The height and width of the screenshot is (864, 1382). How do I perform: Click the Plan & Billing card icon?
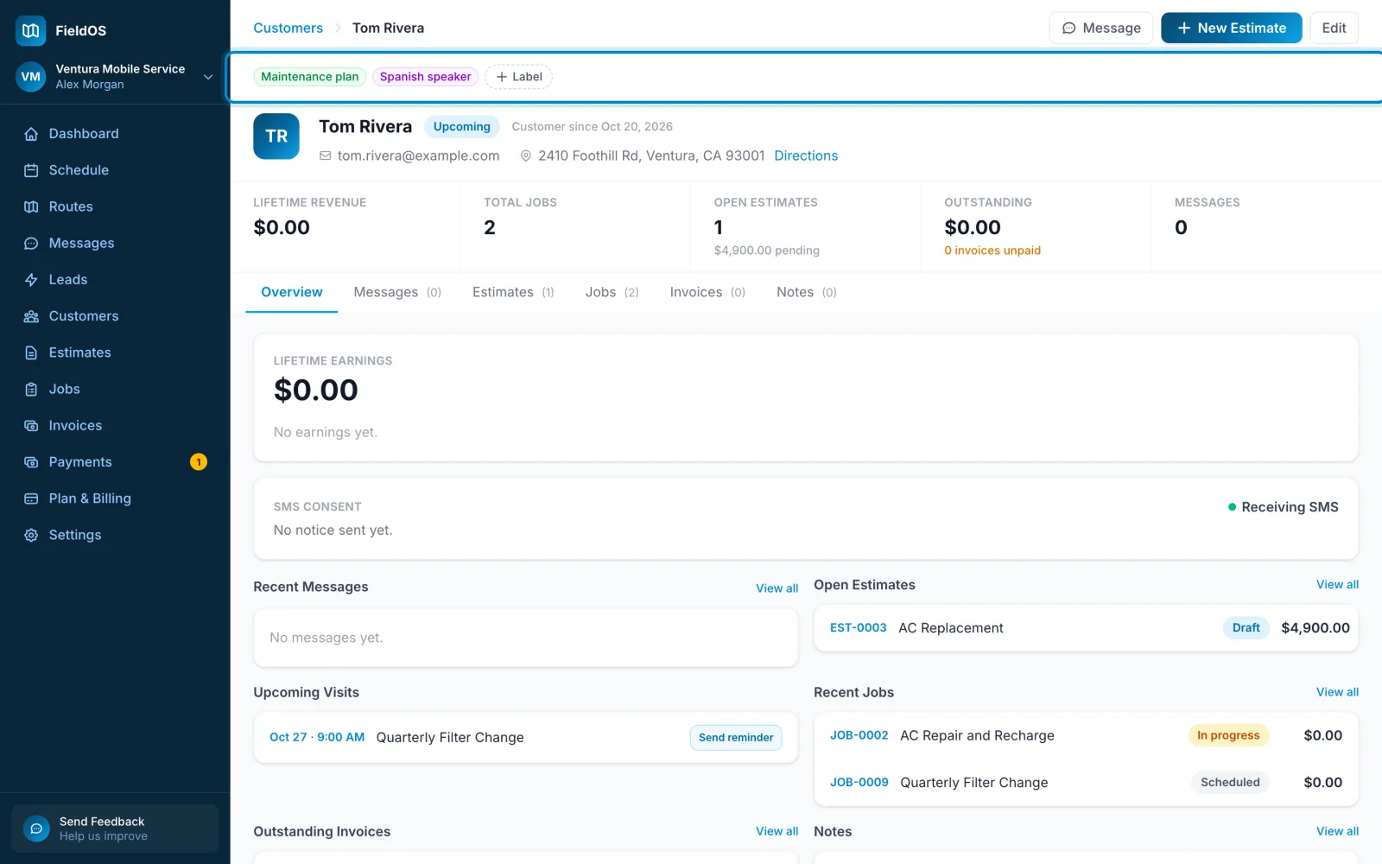click(31, 499)
